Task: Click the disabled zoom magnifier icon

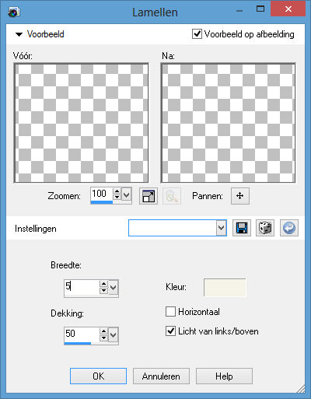Action: click(x=172, y=196)
